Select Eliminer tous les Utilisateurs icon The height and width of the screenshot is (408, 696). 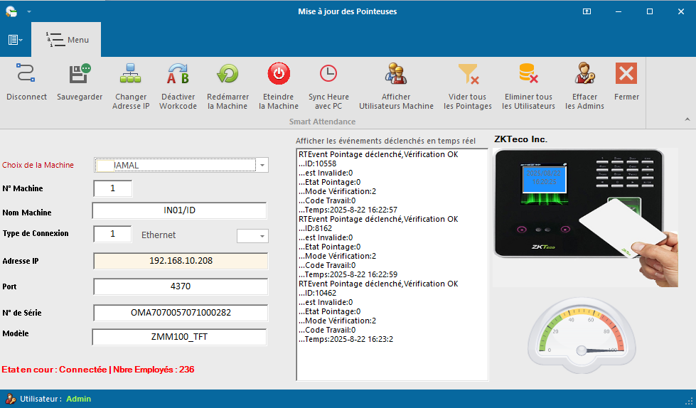(528, 74)
